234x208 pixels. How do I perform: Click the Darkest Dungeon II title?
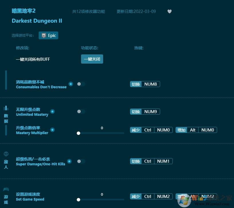click(37, 21)
